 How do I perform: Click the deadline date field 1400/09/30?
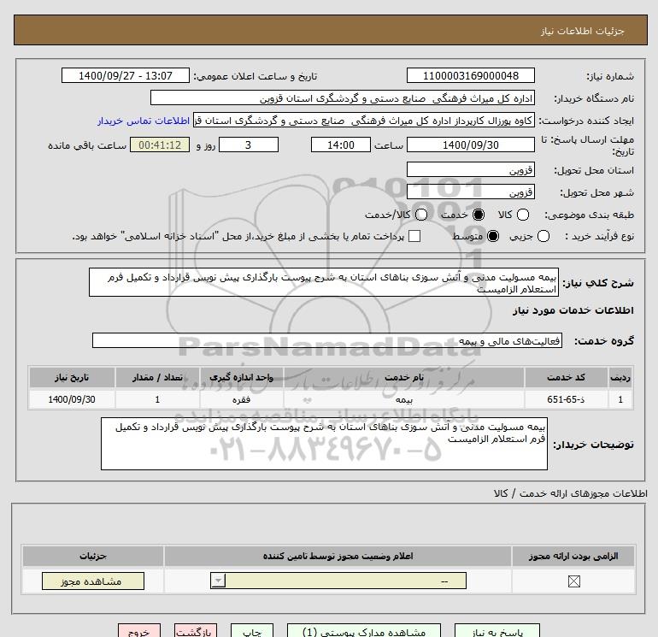(x=470, y=145)
